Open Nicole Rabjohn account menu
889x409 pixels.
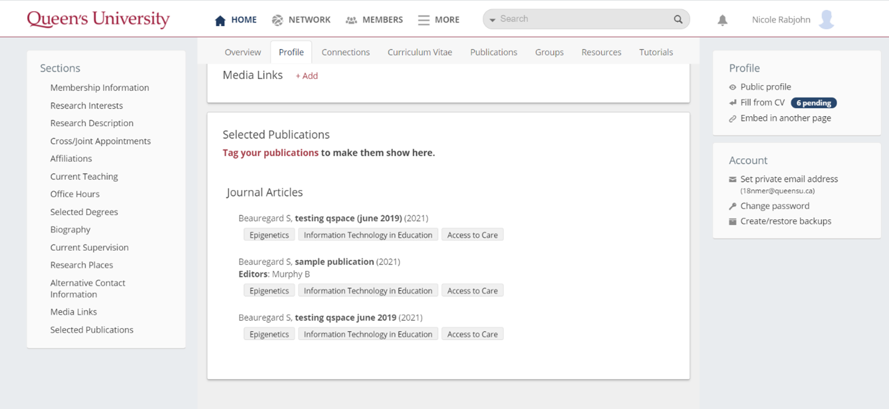point(781,20)
